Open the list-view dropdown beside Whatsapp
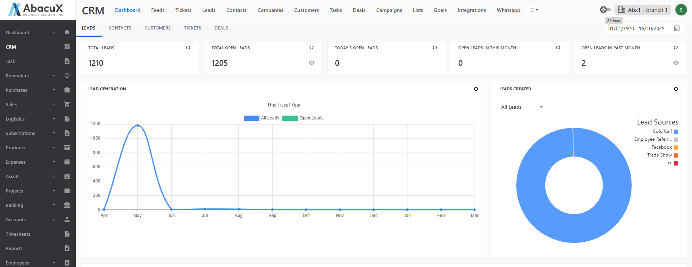 (534, 10)
